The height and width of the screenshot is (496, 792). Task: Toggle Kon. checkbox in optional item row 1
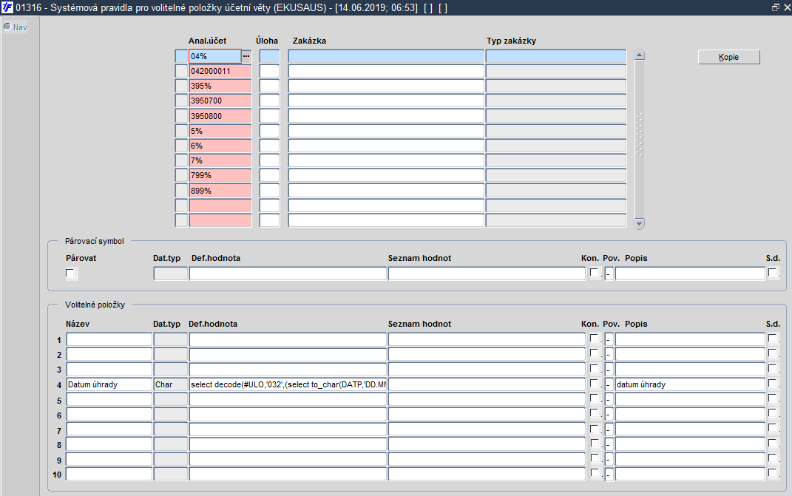(595, 339)
